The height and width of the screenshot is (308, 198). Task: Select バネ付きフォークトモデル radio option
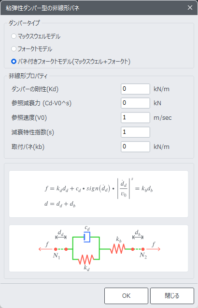pyautogui.click(x=14, y=61)
